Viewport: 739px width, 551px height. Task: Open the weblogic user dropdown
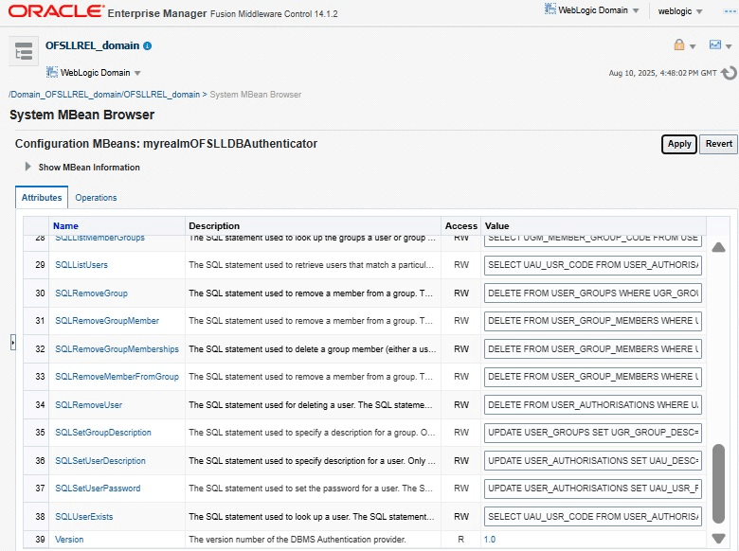click(x=680, y=11)
